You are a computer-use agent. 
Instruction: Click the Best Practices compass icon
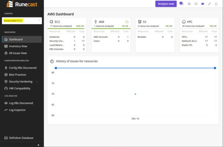pos(6,75)
